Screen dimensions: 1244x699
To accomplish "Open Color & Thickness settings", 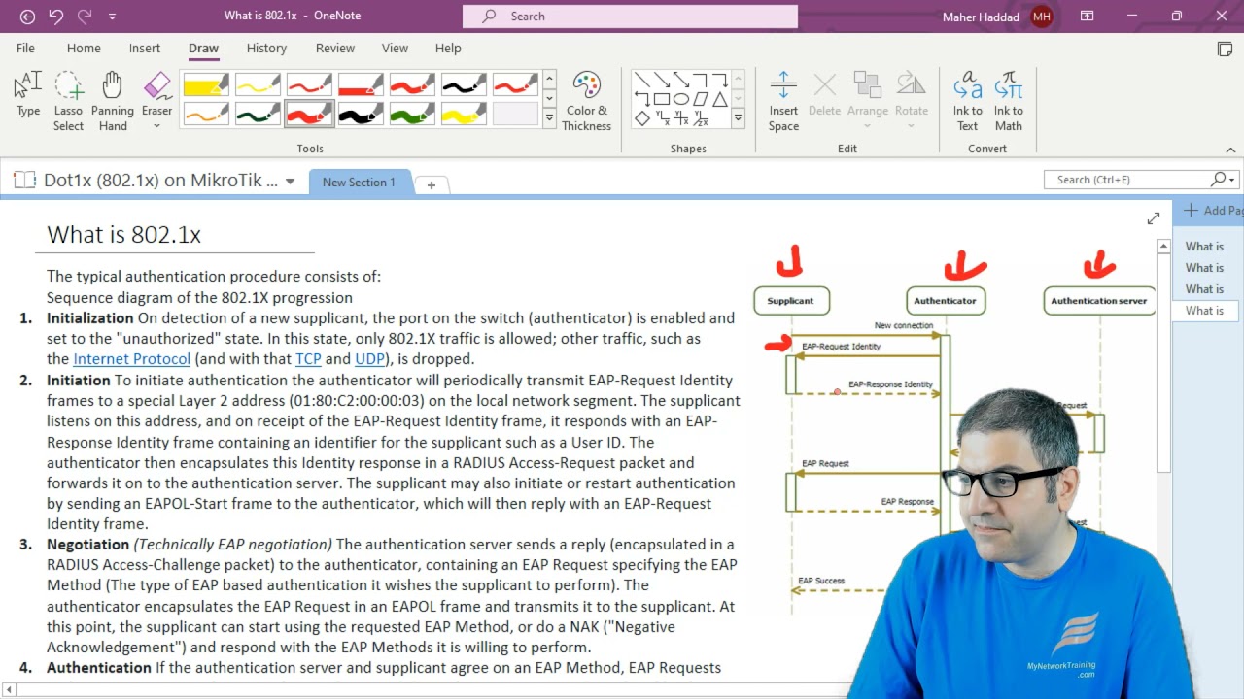I will tap(586, 101).
